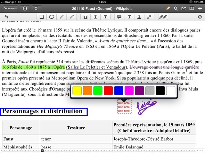Toggle annotation mode pencil icon

coord(168,8)
